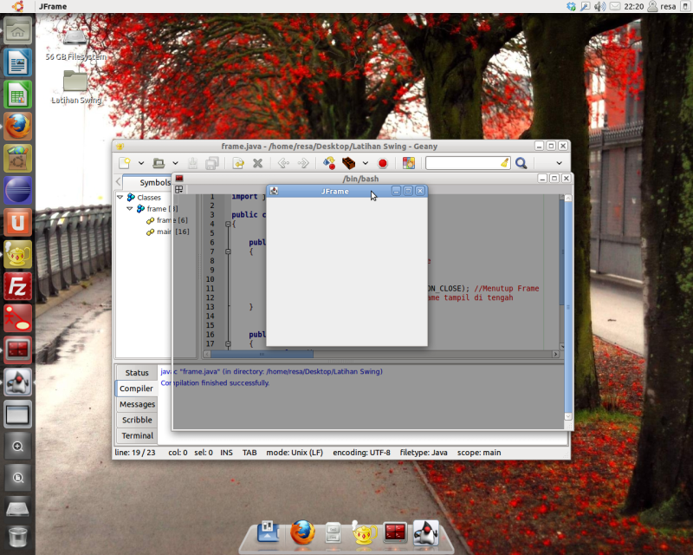Open the Color chooser icon in Geany toolbar
The height and width of the screenshot is (555, 693).
coord(409,163)
